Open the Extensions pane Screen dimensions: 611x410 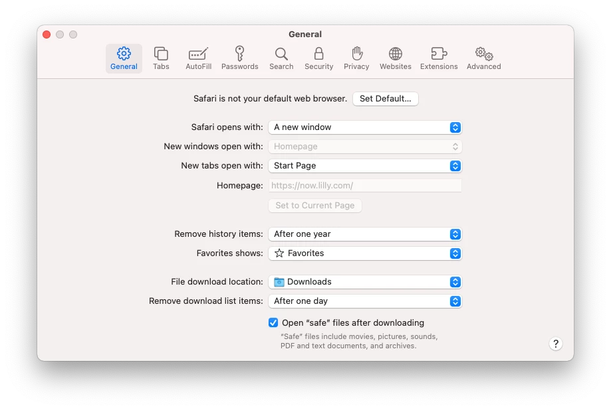tap(439, 58)
